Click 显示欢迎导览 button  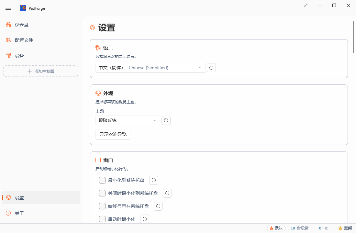click(113, 134)
